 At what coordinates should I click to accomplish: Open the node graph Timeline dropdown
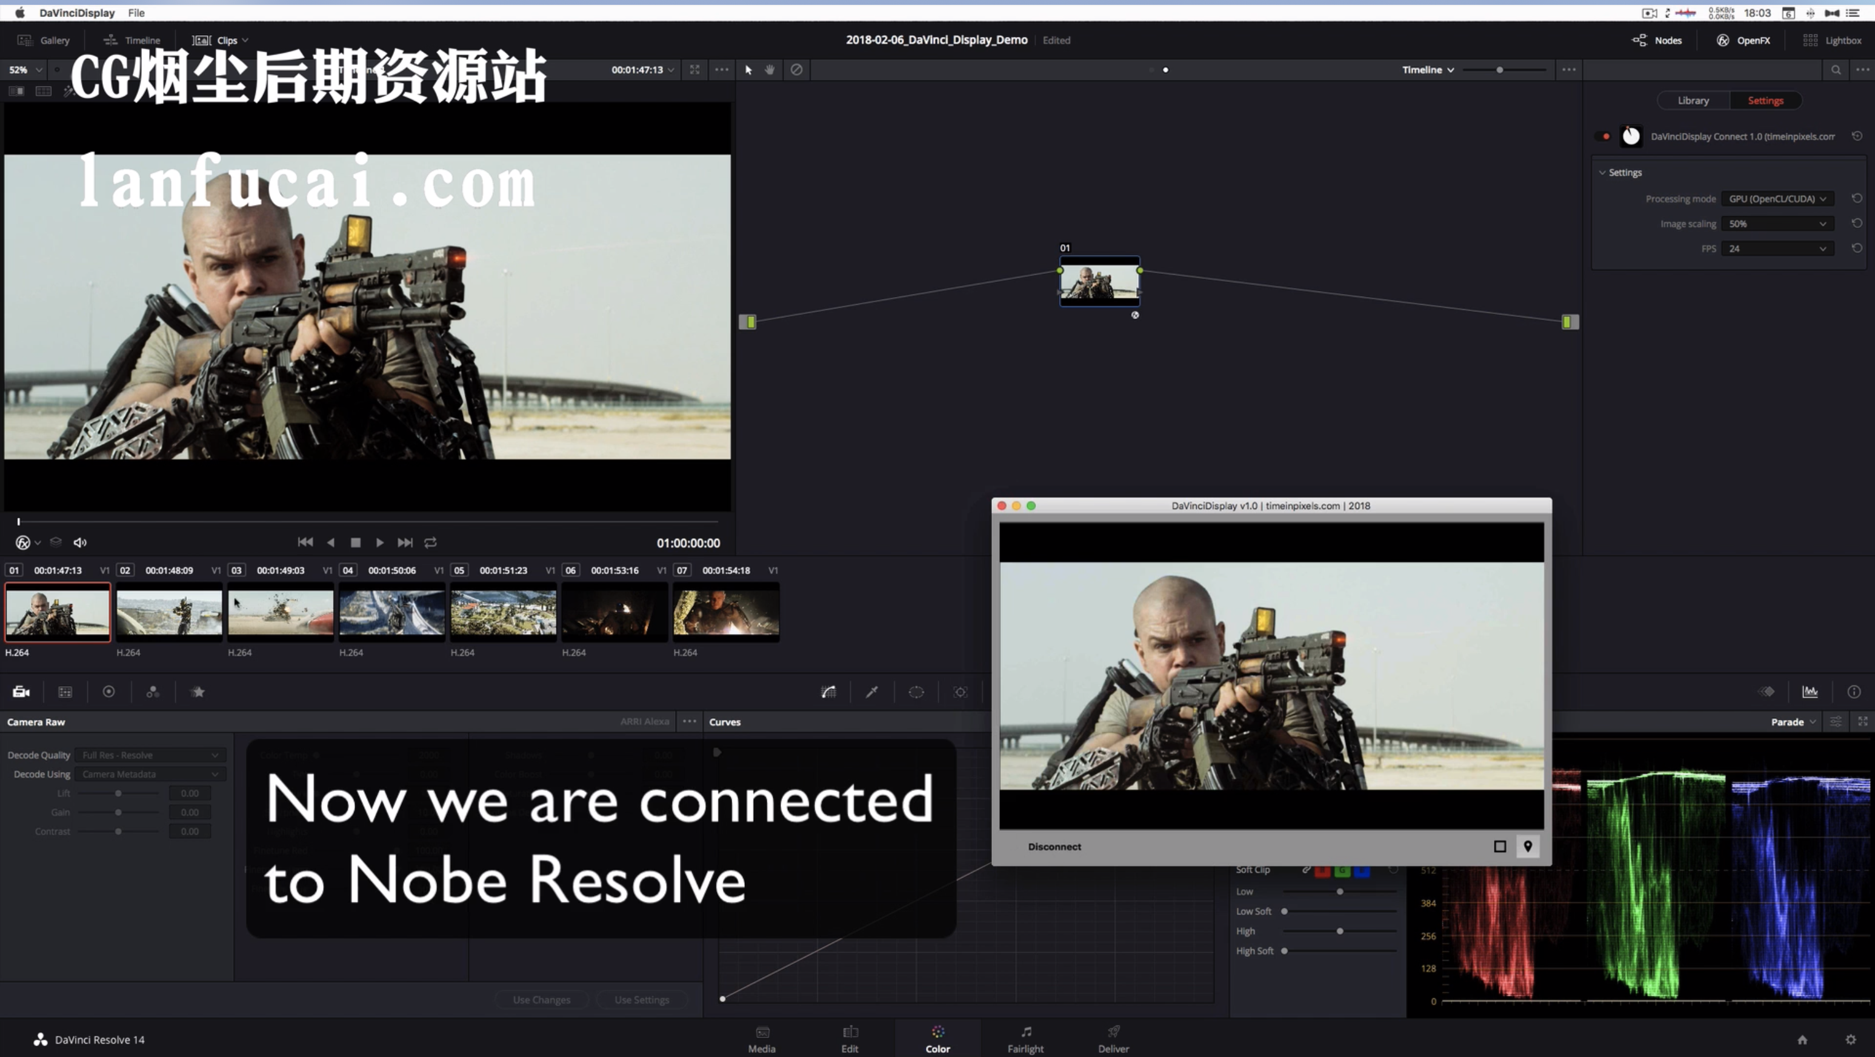1428,70
